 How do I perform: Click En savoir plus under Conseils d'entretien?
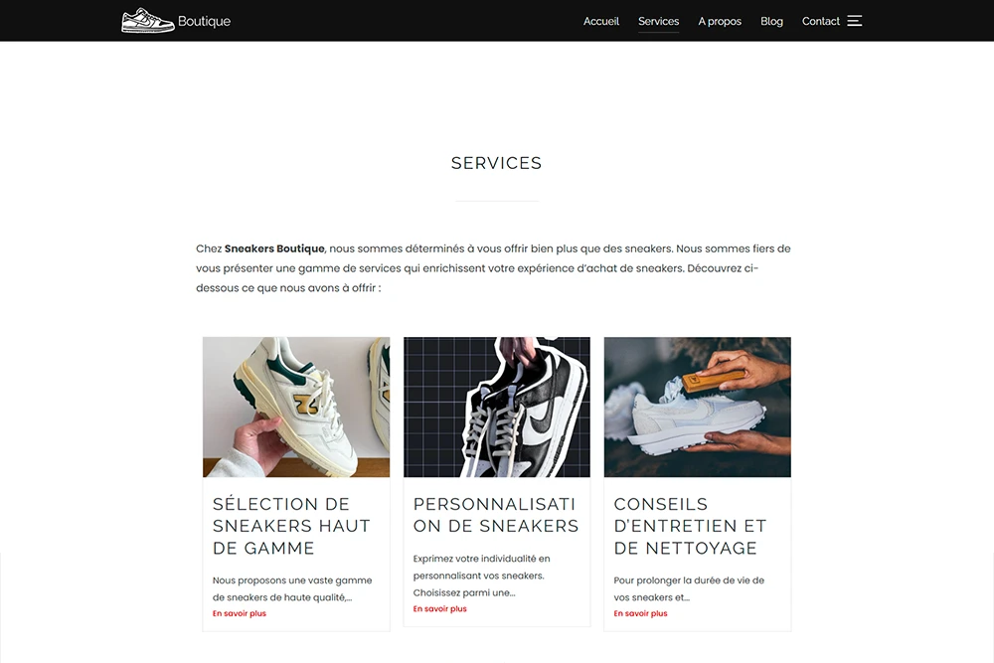[x=640, y=613]
